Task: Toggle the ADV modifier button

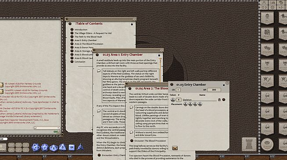Action: pos(11,145)
